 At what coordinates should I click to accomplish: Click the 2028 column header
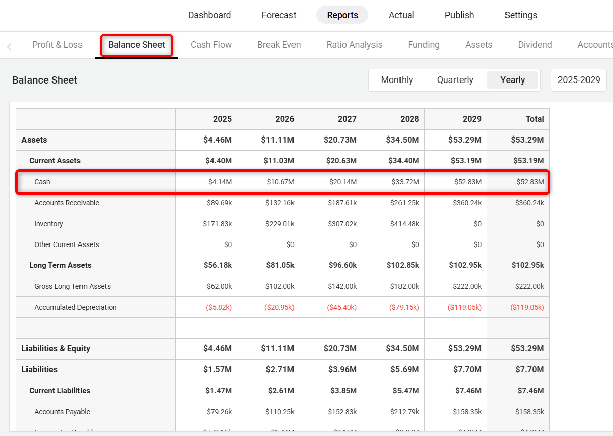410,119
